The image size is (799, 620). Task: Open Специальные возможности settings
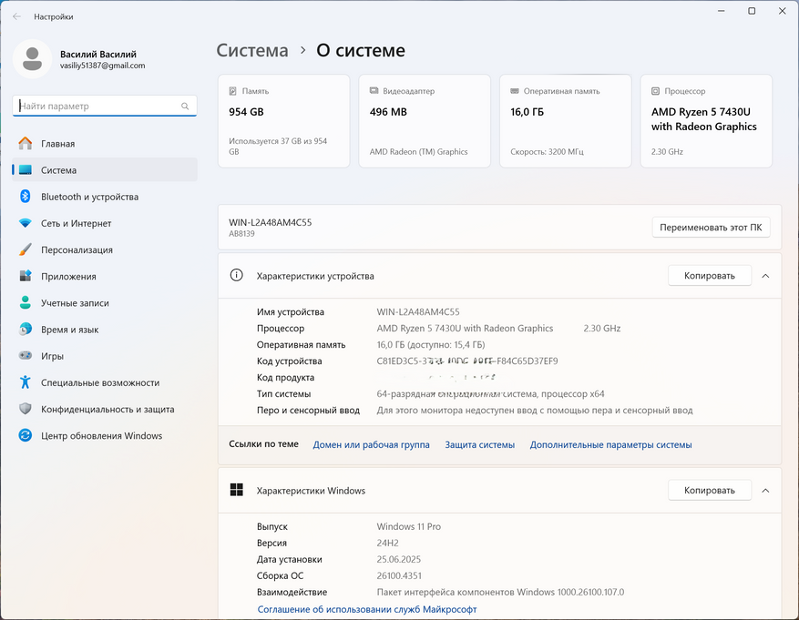(x=99, y=382)
